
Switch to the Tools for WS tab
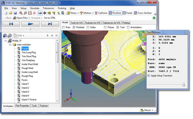click(77, 23)
